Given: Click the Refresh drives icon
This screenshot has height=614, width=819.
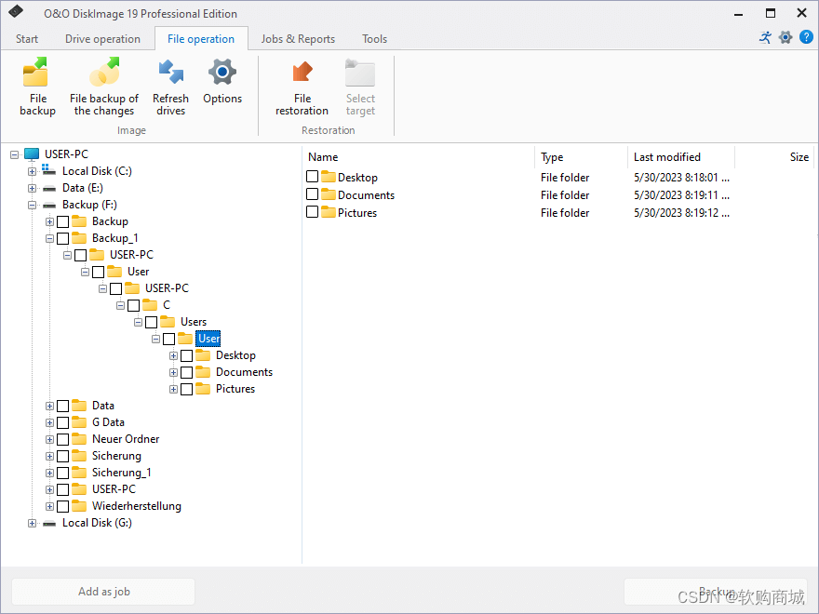Looking at the screenshot, I should [171, 72].
